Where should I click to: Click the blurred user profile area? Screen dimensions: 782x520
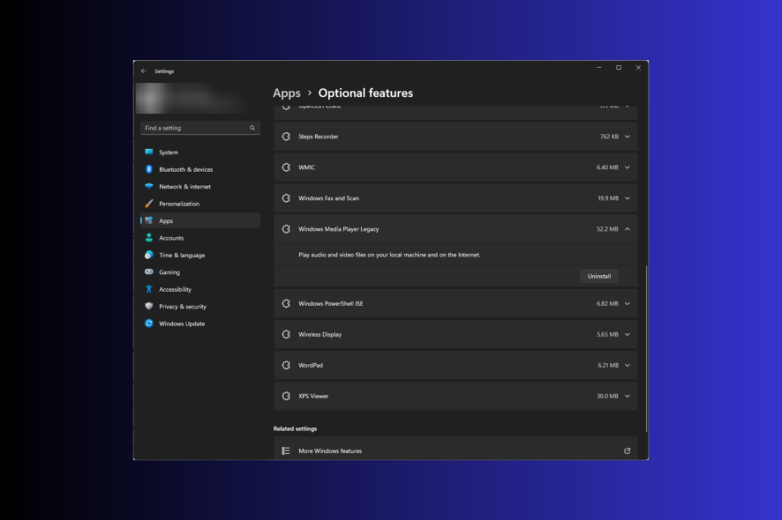(x=192, y=98)
